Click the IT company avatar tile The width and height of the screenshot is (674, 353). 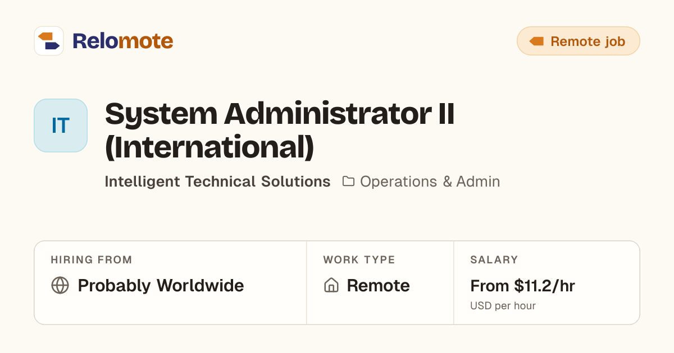pyautogui.click(x=61, y=126)
